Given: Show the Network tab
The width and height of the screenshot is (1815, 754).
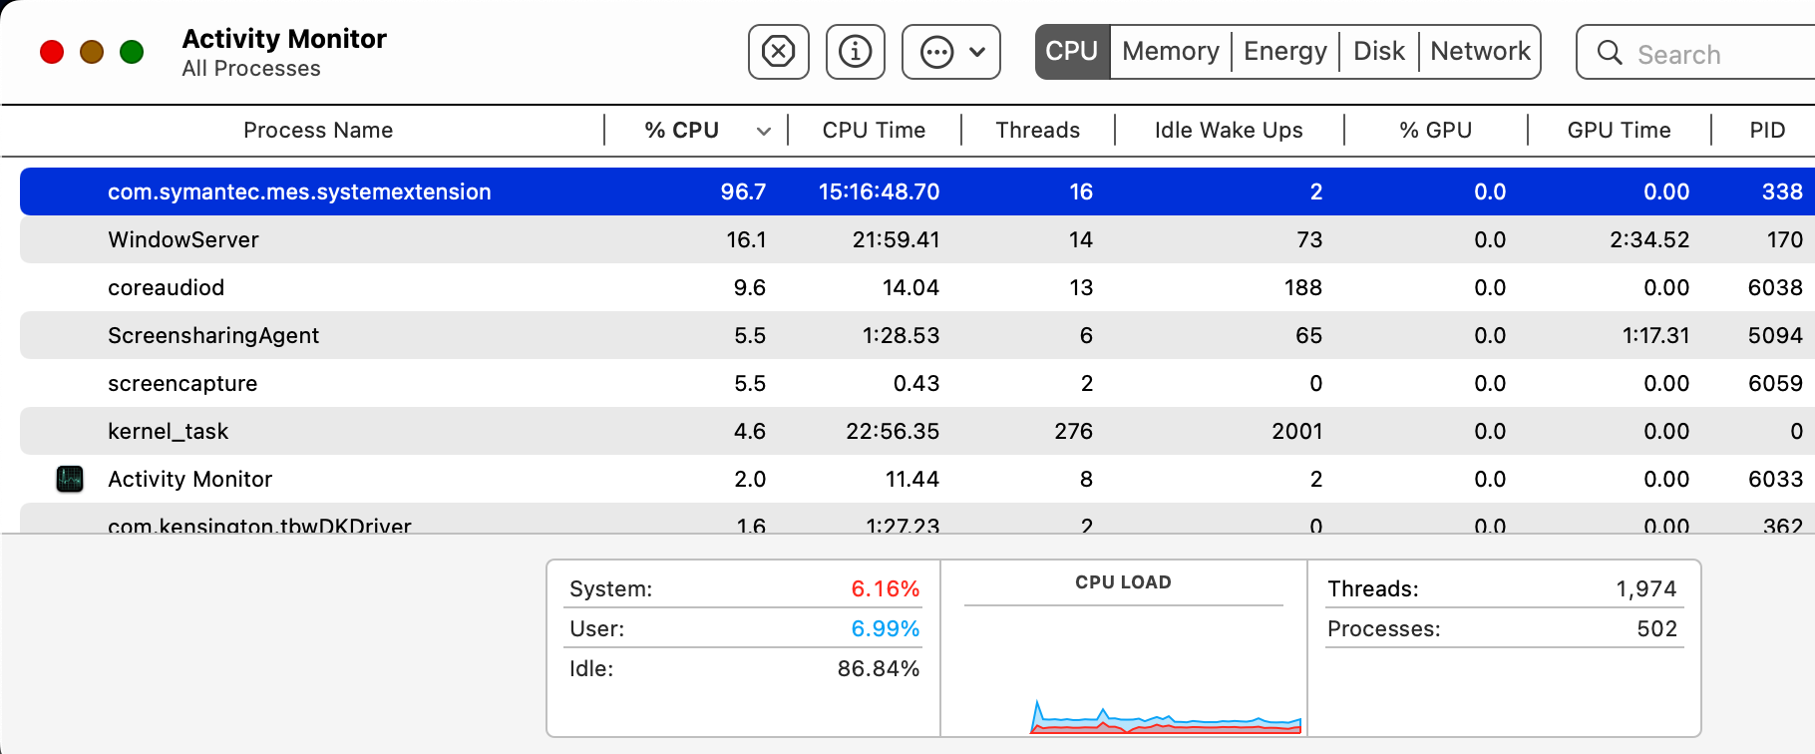Looking at the screenshot, I should [1480, 52].
